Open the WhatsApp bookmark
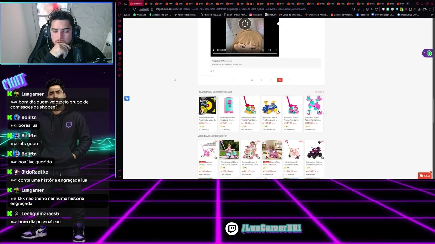The width and height of the screenshot is (435, 244). pyautogui.click(x=140, y=15)
